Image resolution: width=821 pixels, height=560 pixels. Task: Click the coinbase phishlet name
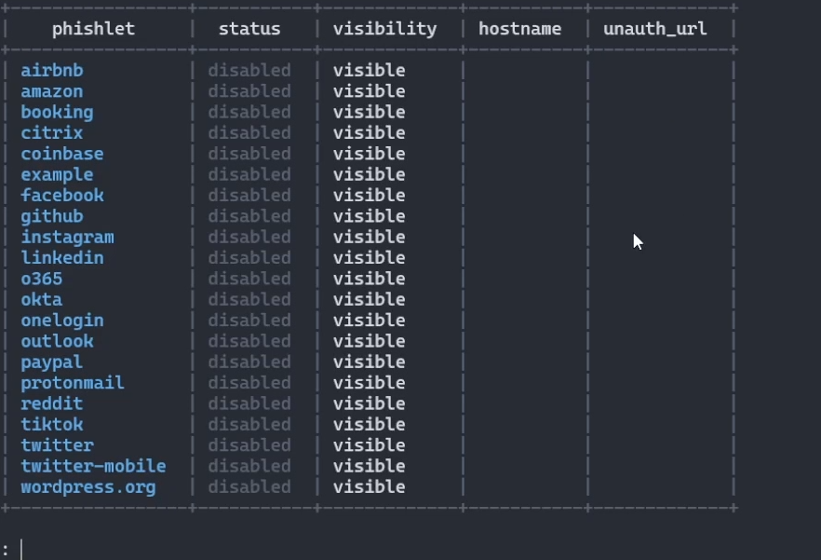(x=62, y=154)
